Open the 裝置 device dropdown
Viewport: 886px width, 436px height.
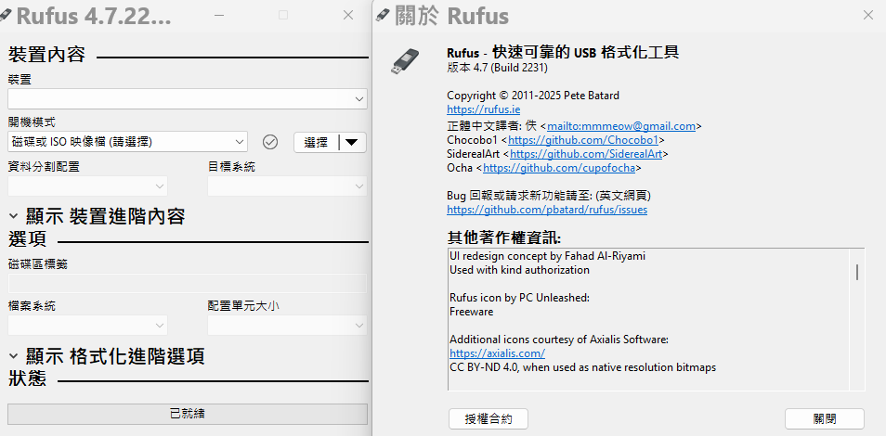tap(188, 99)
